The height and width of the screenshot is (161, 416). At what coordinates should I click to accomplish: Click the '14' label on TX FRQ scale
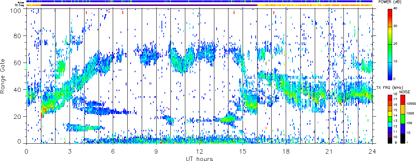point(394,116)
